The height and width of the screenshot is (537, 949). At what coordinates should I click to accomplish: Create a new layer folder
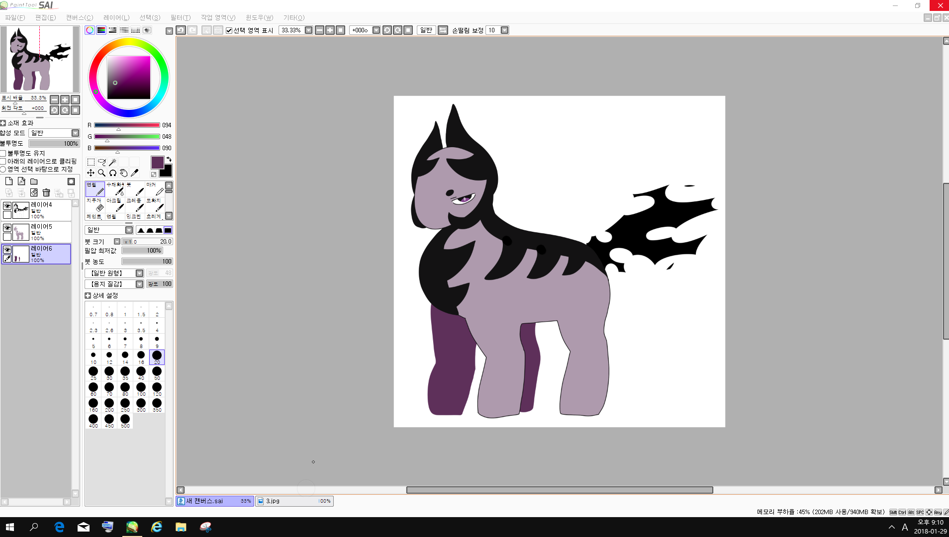(x=34, y=181)
